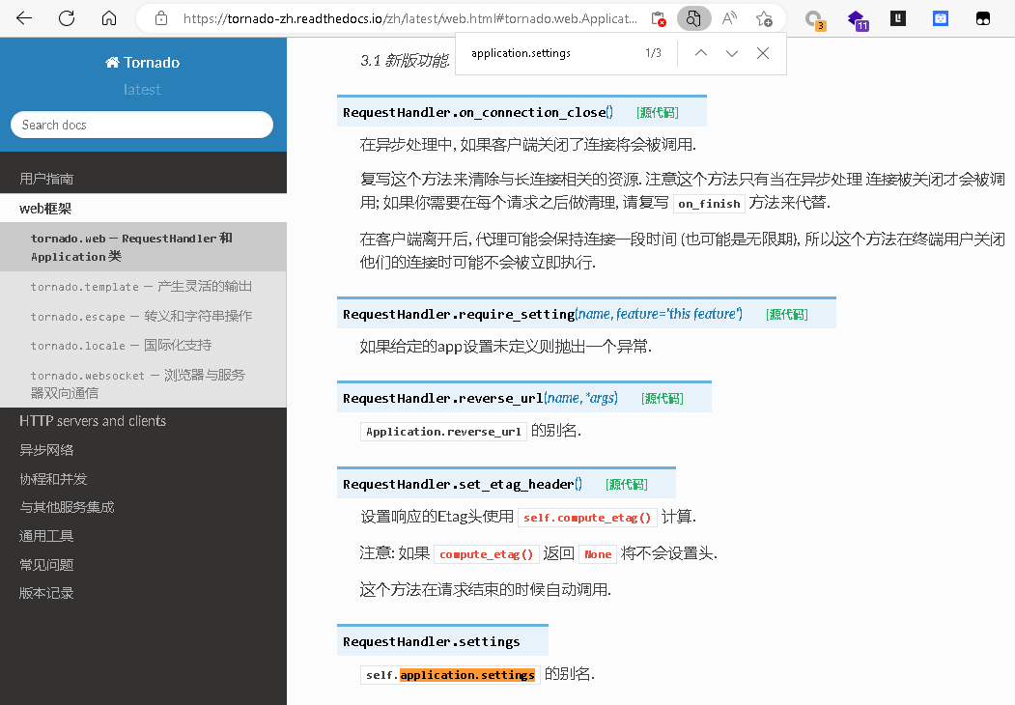The width and height of the screenshot is (1015, 705).
Task: Open the black Tampermonkey-style extension icon
Action: pos(982,18)
